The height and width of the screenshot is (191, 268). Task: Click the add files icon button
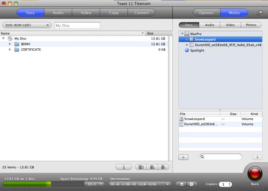[152, 167]
